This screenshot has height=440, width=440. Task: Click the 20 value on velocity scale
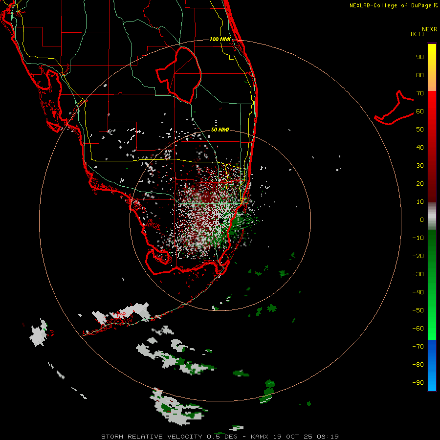[x=420, y=183]
